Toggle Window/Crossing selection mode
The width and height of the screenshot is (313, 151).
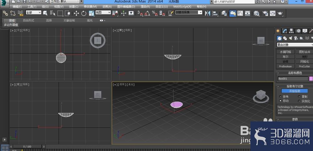[x=68, y=13]
